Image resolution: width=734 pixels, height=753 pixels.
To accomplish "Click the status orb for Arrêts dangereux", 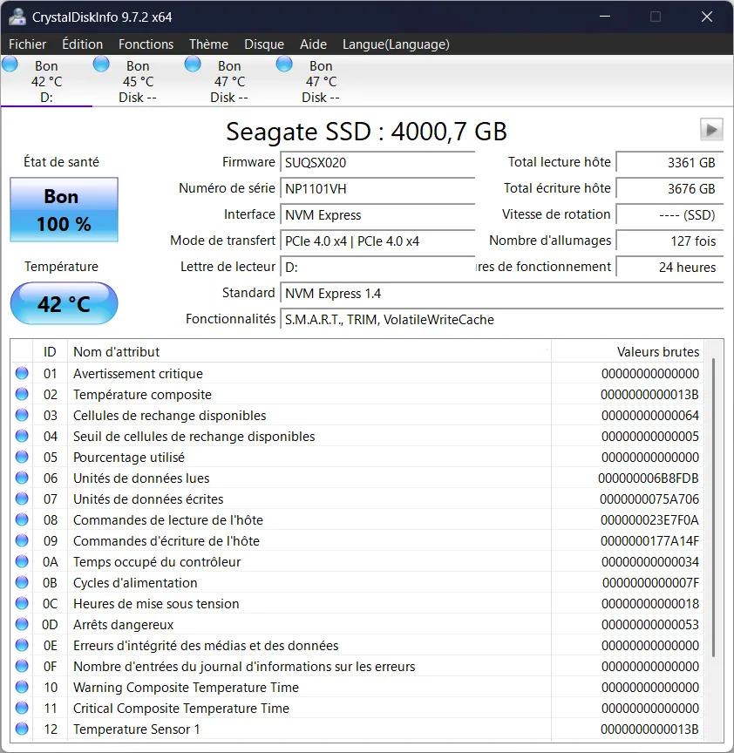I will click(x=22, y=625).
